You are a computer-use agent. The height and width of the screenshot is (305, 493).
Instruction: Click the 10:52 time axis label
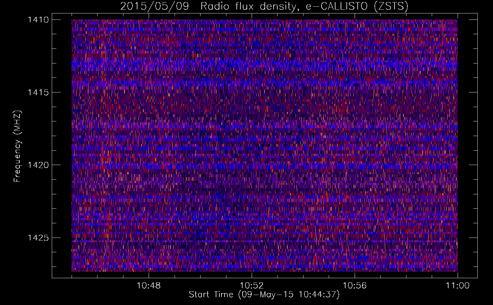point(252,286)
